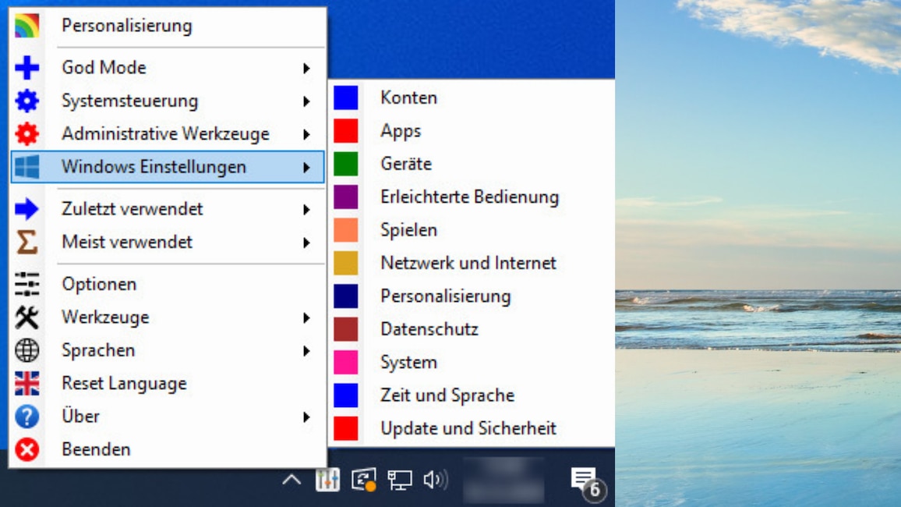Click the globe Sprachen icon

pos(27,351)
